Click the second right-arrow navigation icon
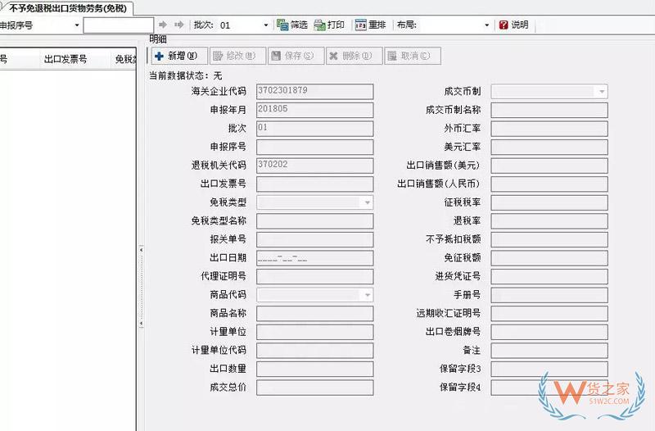 pos(179,25)
